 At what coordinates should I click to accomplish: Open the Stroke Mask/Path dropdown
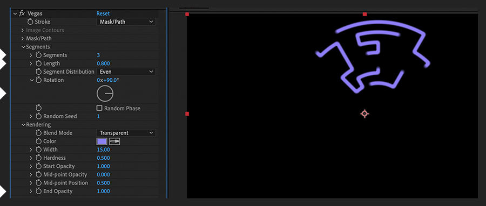pos(126,22)
